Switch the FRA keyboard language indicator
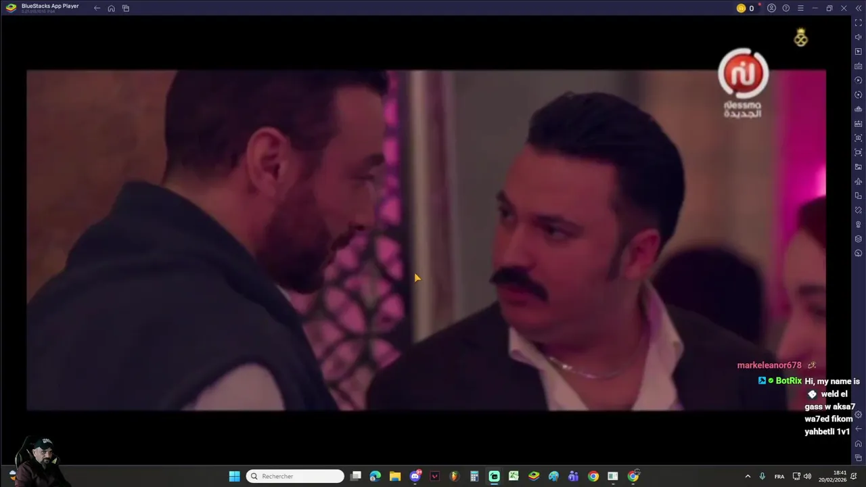Screen dimensions: 866x487 (779, 476)
